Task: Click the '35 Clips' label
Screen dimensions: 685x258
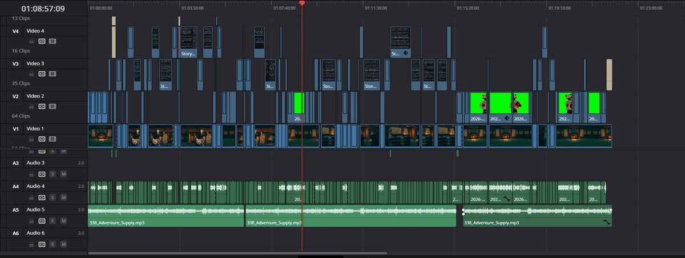Action: 22,83
